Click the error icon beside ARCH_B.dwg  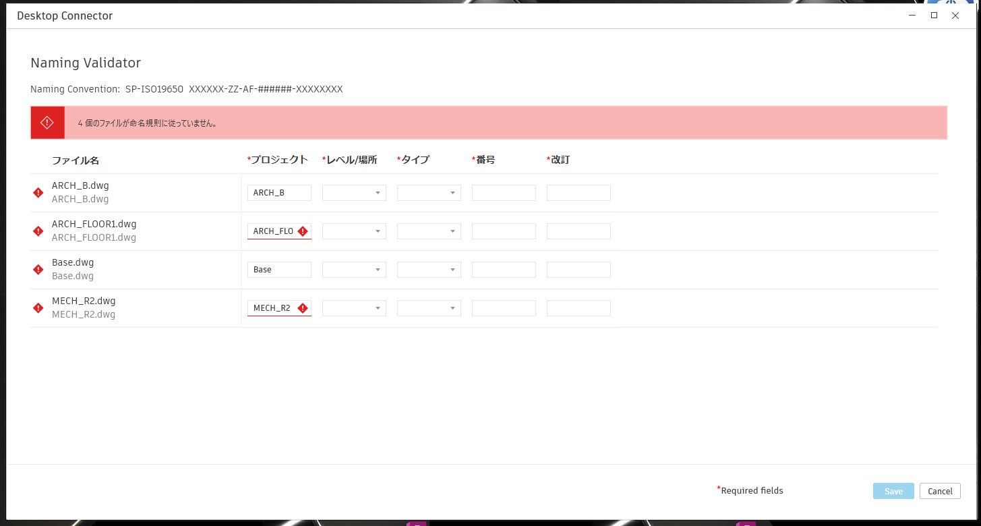38,192
